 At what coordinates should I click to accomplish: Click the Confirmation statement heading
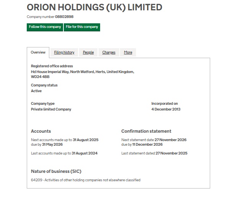click(x=146, y=131)
